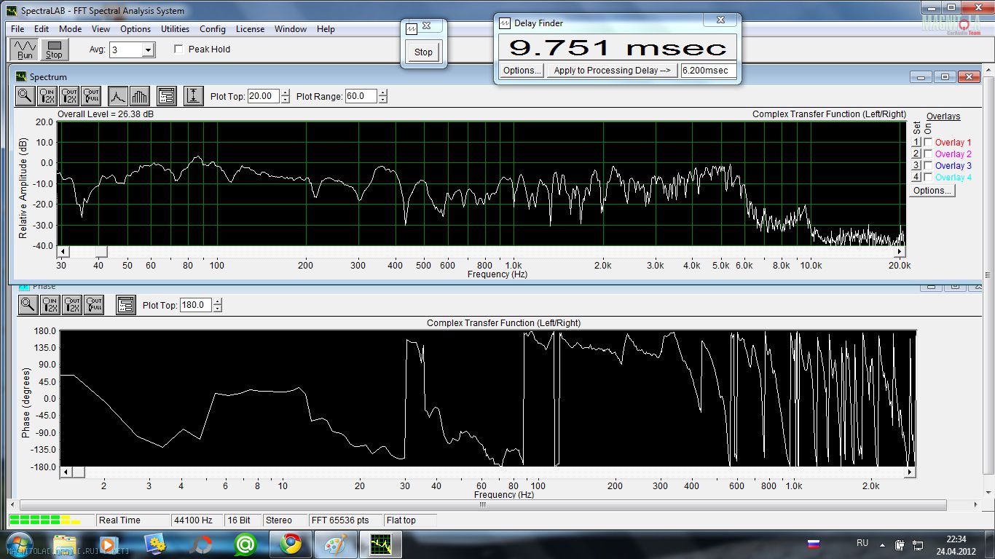Click overlays Options button
Image resolution: width=995 pixels, height=559 pixels.
932,191
